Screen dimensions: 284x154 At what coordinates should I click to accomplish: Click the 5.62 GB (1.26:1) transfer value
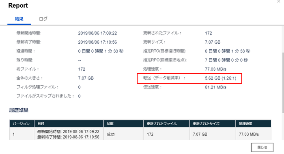click(x=220, y=78)
